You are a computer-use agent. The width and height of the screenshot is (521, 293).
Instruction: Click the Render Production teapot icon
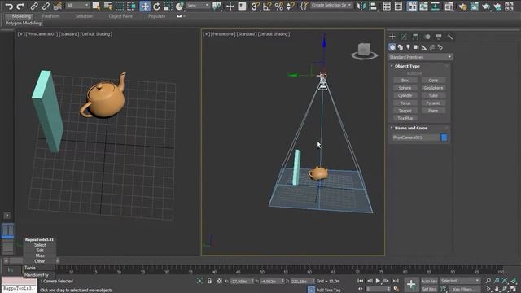486,6
